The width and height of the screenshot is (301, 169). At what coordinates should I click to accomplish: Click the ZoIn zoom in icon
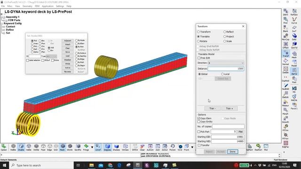[158, 147]
